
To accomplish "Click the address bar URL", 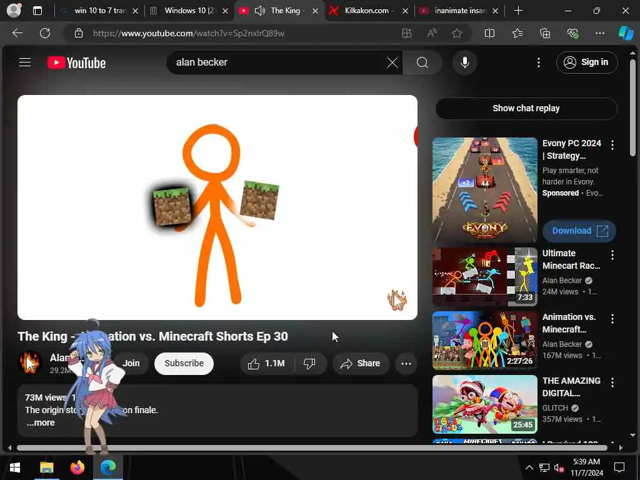I will pyautogui.click(x=189, y=34).
